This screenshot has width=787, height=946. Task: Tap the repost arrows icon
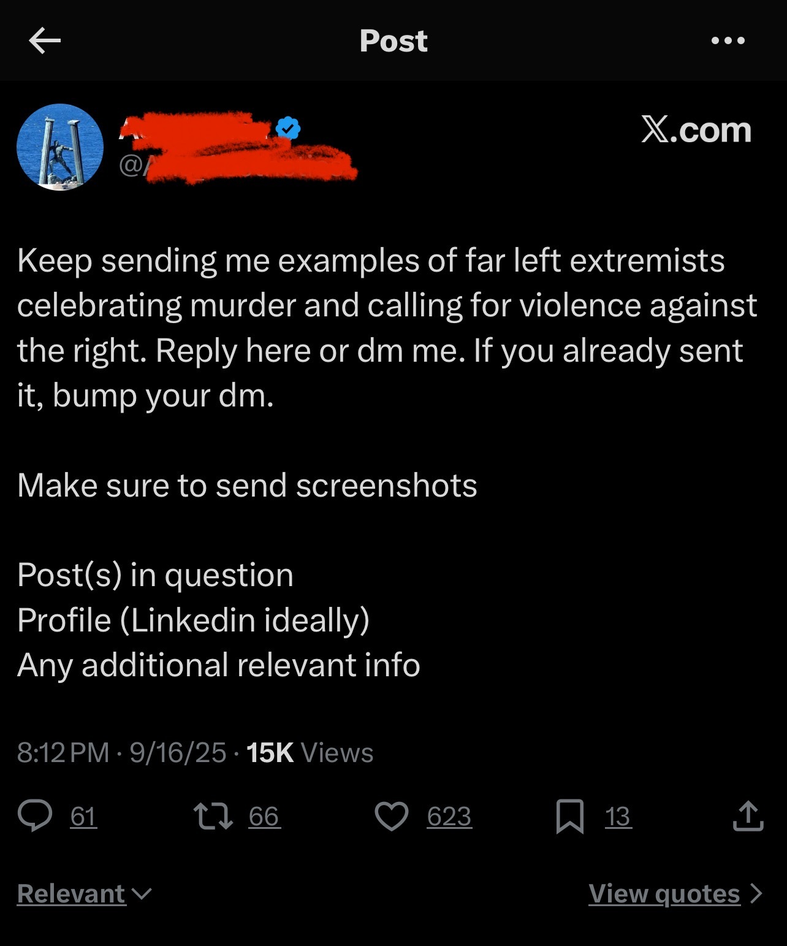[x=213, y=816]
